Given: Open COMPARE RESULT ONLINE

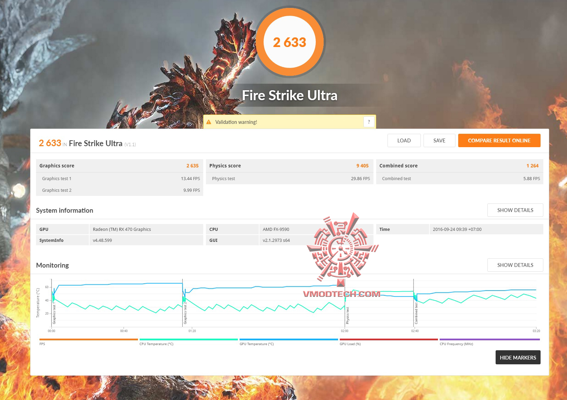Looking at the screenshot, I should click(499, 141).
